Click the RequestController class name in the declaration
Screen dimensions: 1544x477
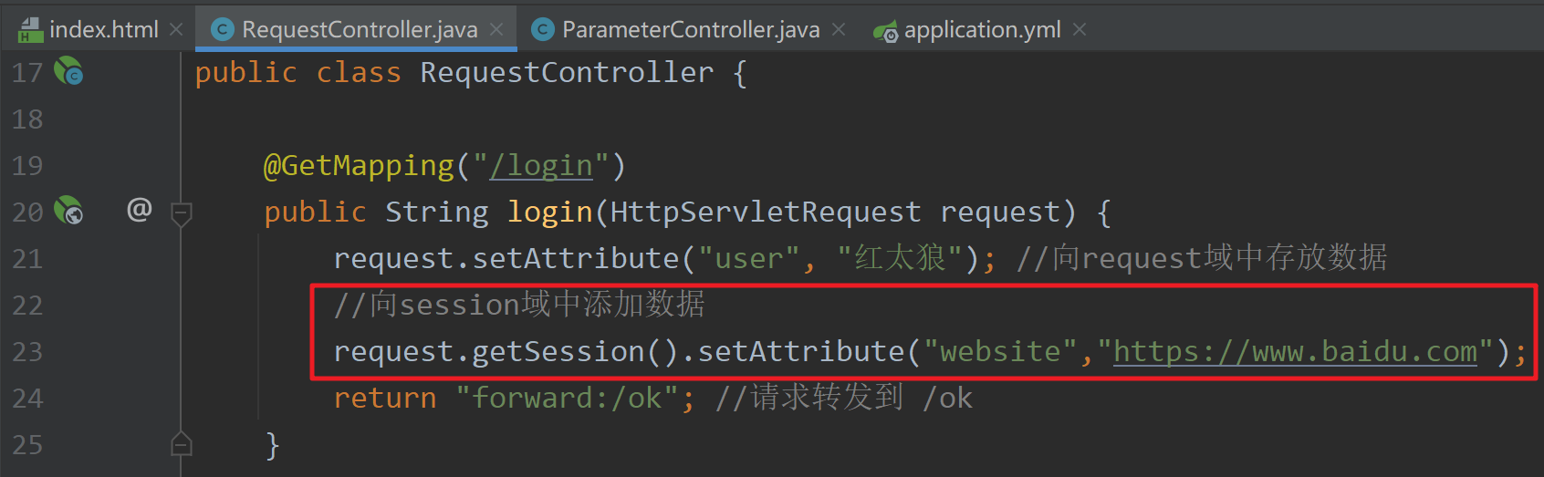[x=567, y=73]
